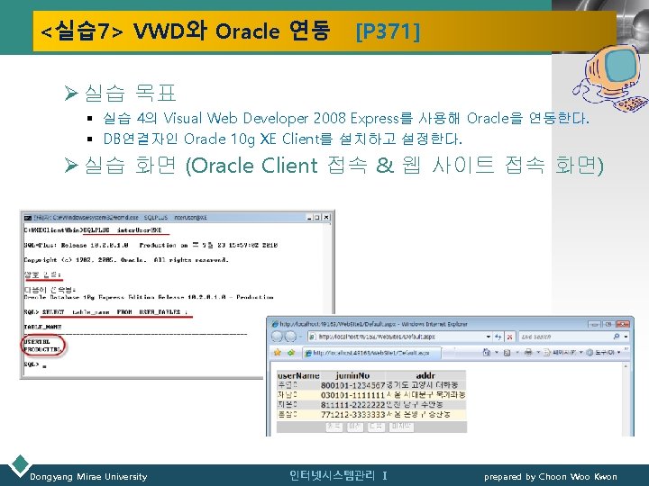Click the Favorites star icon in IE

(x=278, y=353)
